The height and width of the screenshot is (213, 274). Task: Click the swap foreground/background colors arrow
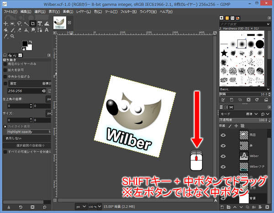[31, 42]
